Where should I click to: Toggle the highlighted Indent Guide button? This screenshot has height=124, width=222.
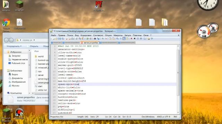(x=124, y=39)
